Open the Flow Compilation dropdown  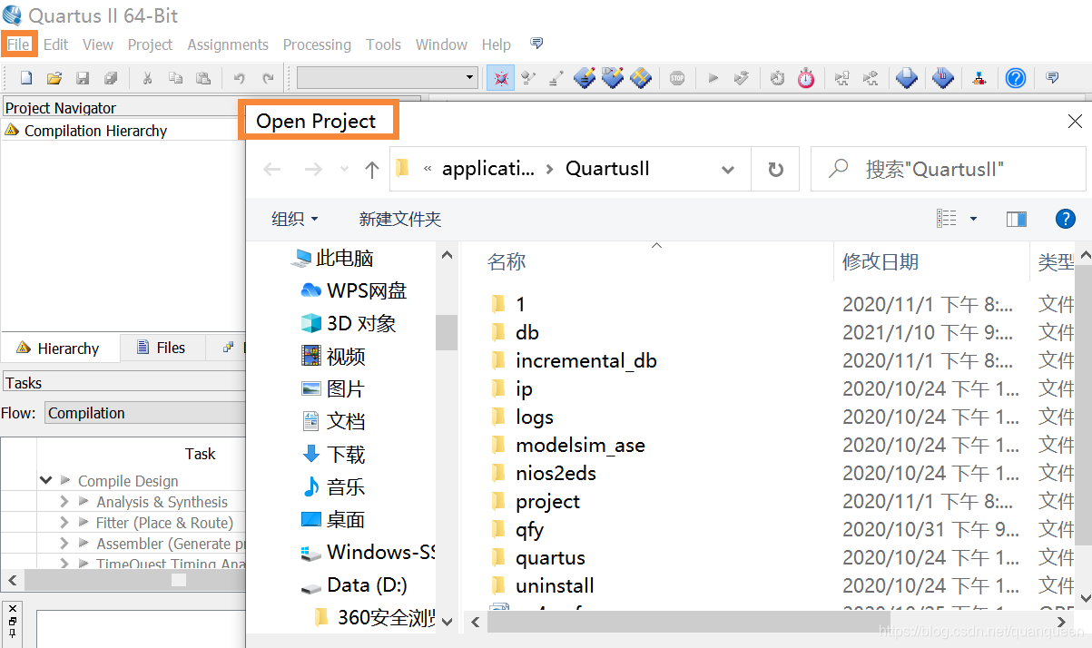coord(146,413)
